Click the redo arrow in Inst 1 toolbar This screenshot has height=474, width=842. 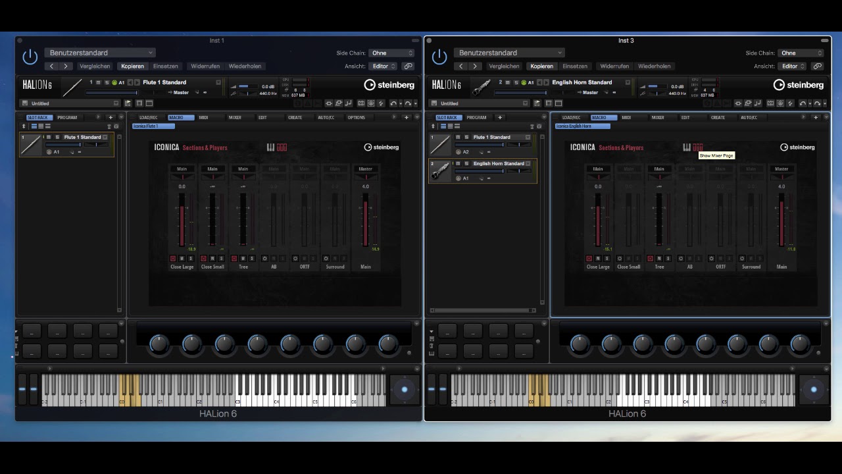[408, 103]
